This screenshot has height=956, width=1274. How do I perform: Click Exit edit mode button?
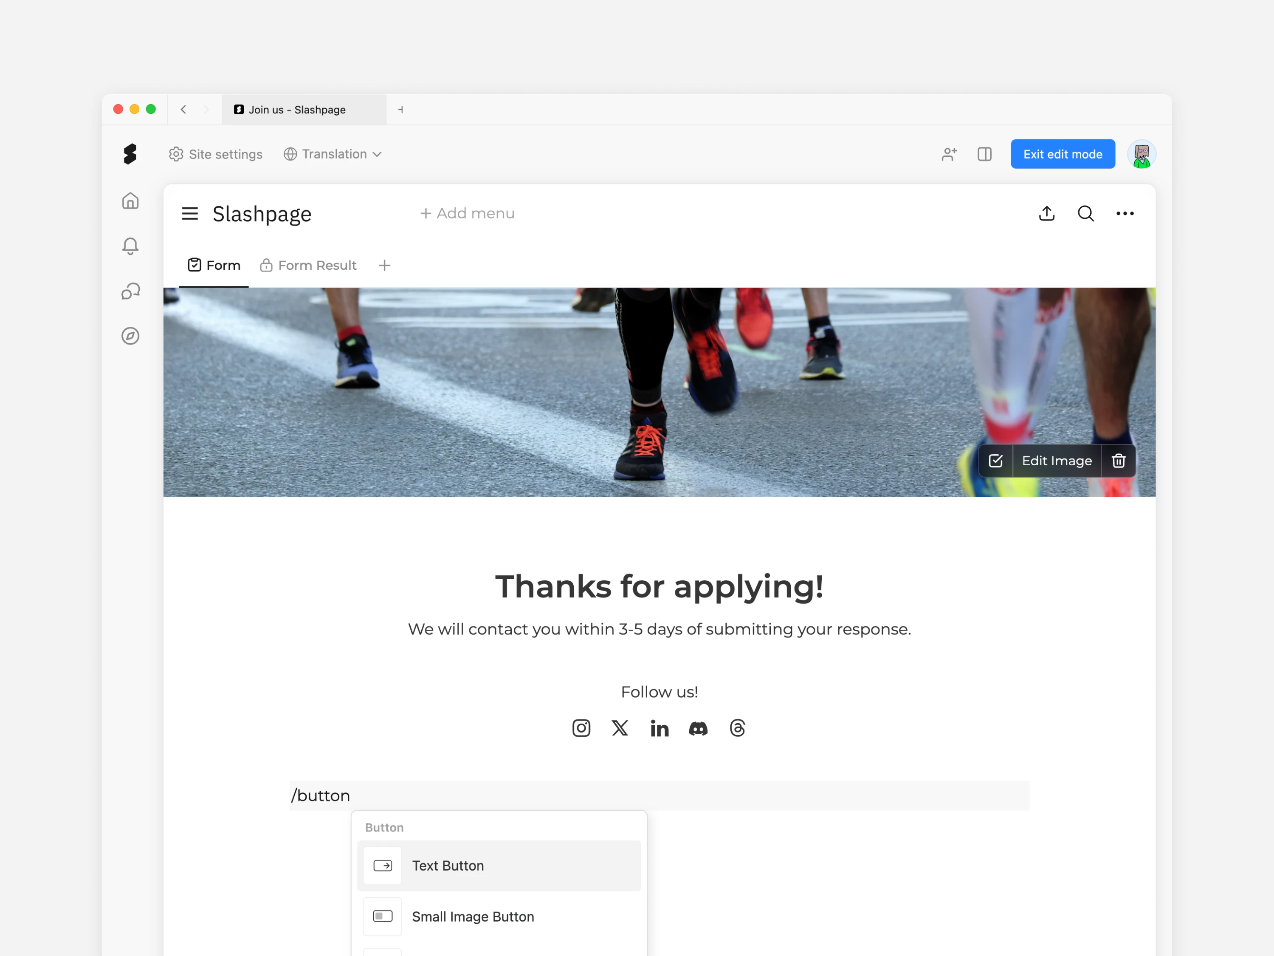pos(1063,154)
